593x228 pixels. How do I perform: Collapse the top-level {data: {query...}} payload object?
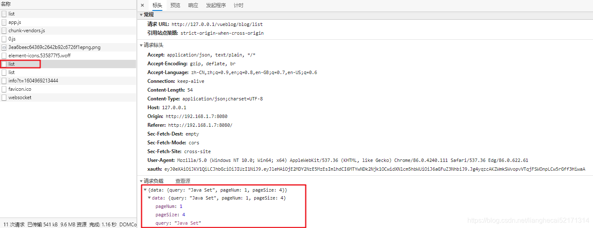tap(146, 190)
